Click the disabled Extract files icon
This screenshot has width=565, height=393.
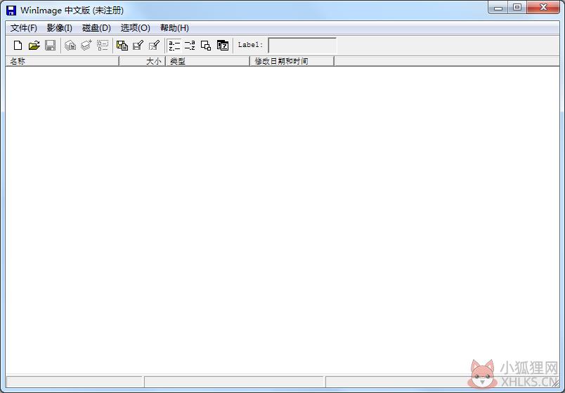click(x=86, y=46)
